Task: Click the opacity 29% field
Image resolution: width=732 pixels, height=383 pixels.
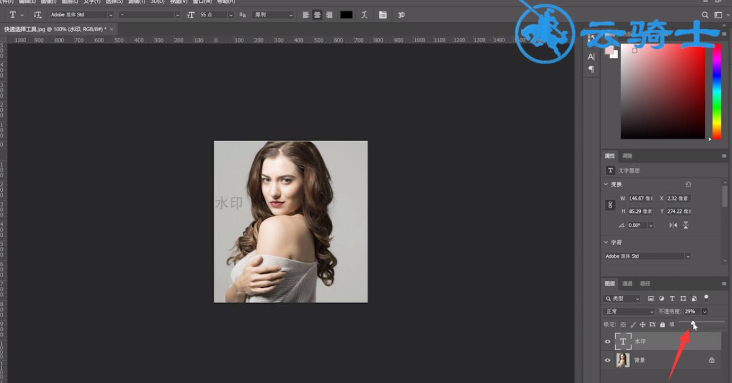Action: pos(691,312)
